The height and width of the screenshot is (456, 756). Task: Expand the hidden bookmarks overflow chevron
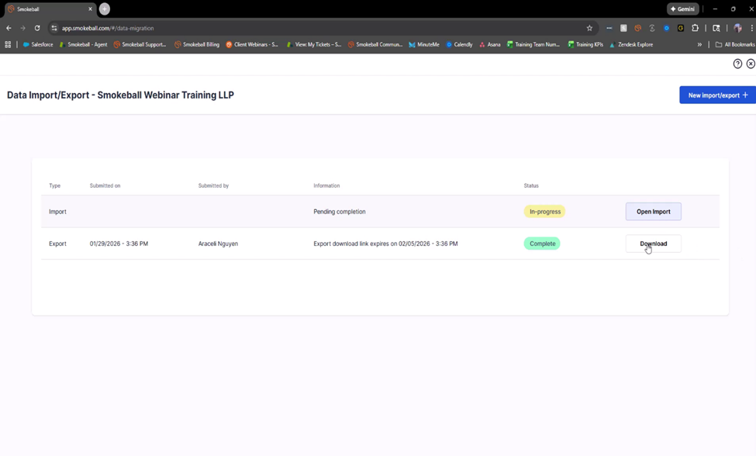699,44
